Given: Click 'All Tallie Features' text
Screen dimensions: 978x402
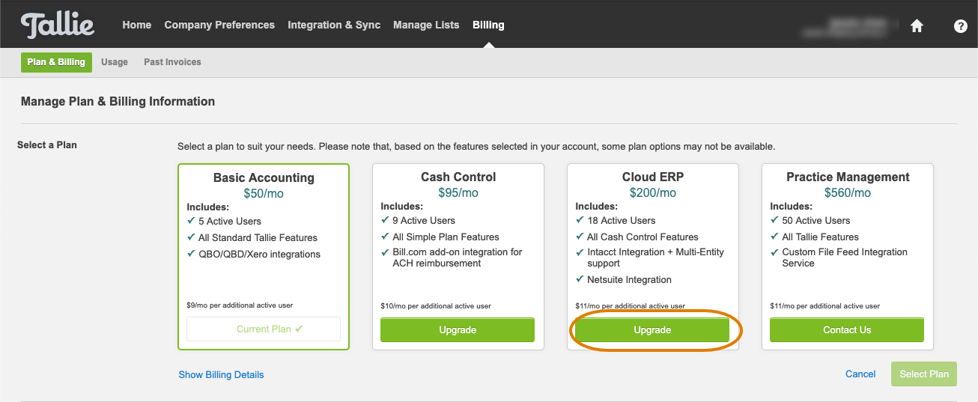Looking at the screenshot, I should coord(820,237).
